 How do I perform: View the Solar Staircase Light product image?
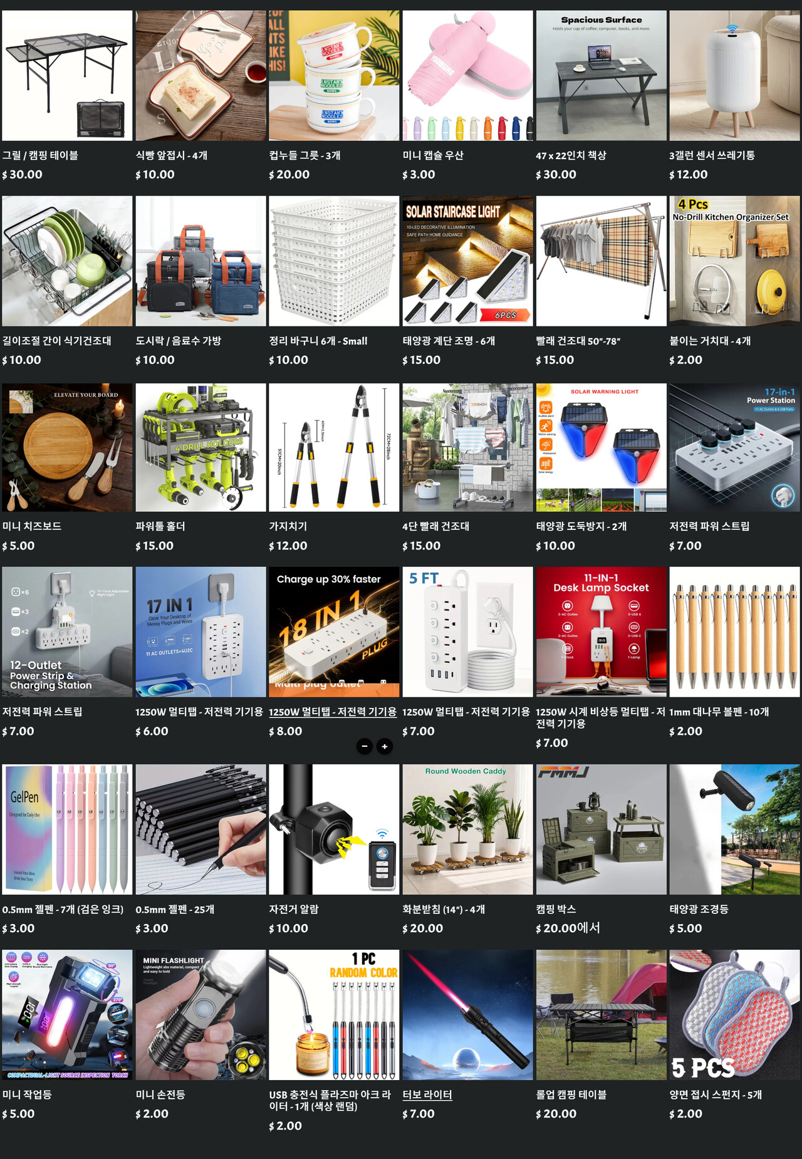[467, 261]
